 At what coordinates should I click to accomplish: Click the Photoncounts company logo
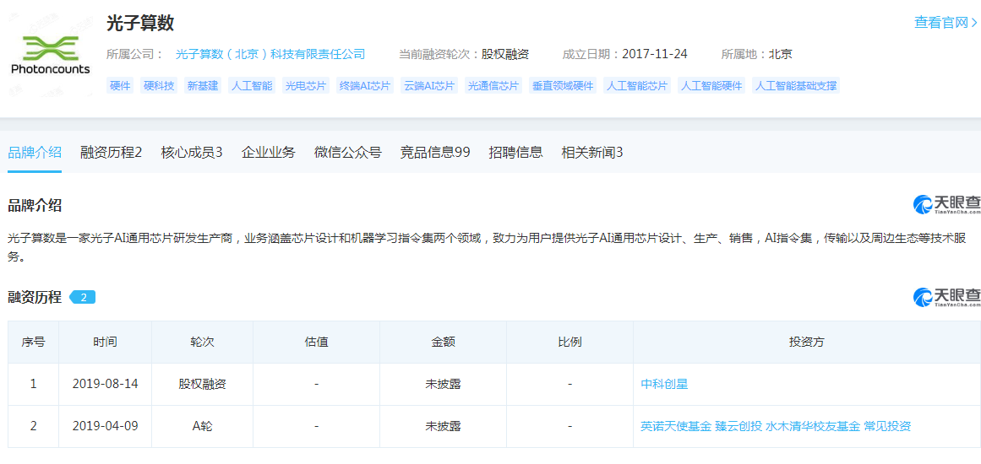tap(50, 55)
